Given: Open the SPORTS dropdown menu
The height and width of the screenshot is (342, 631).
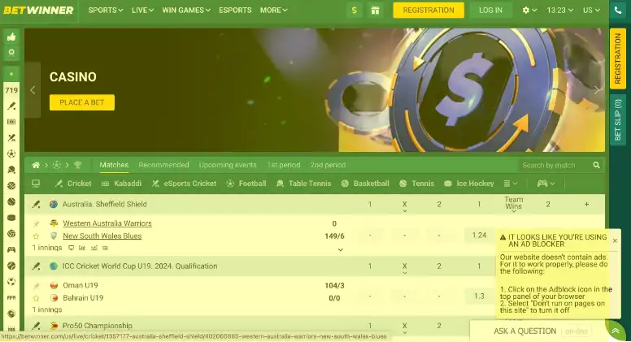Looking at the screenshot, I should [x=106, y=10].
